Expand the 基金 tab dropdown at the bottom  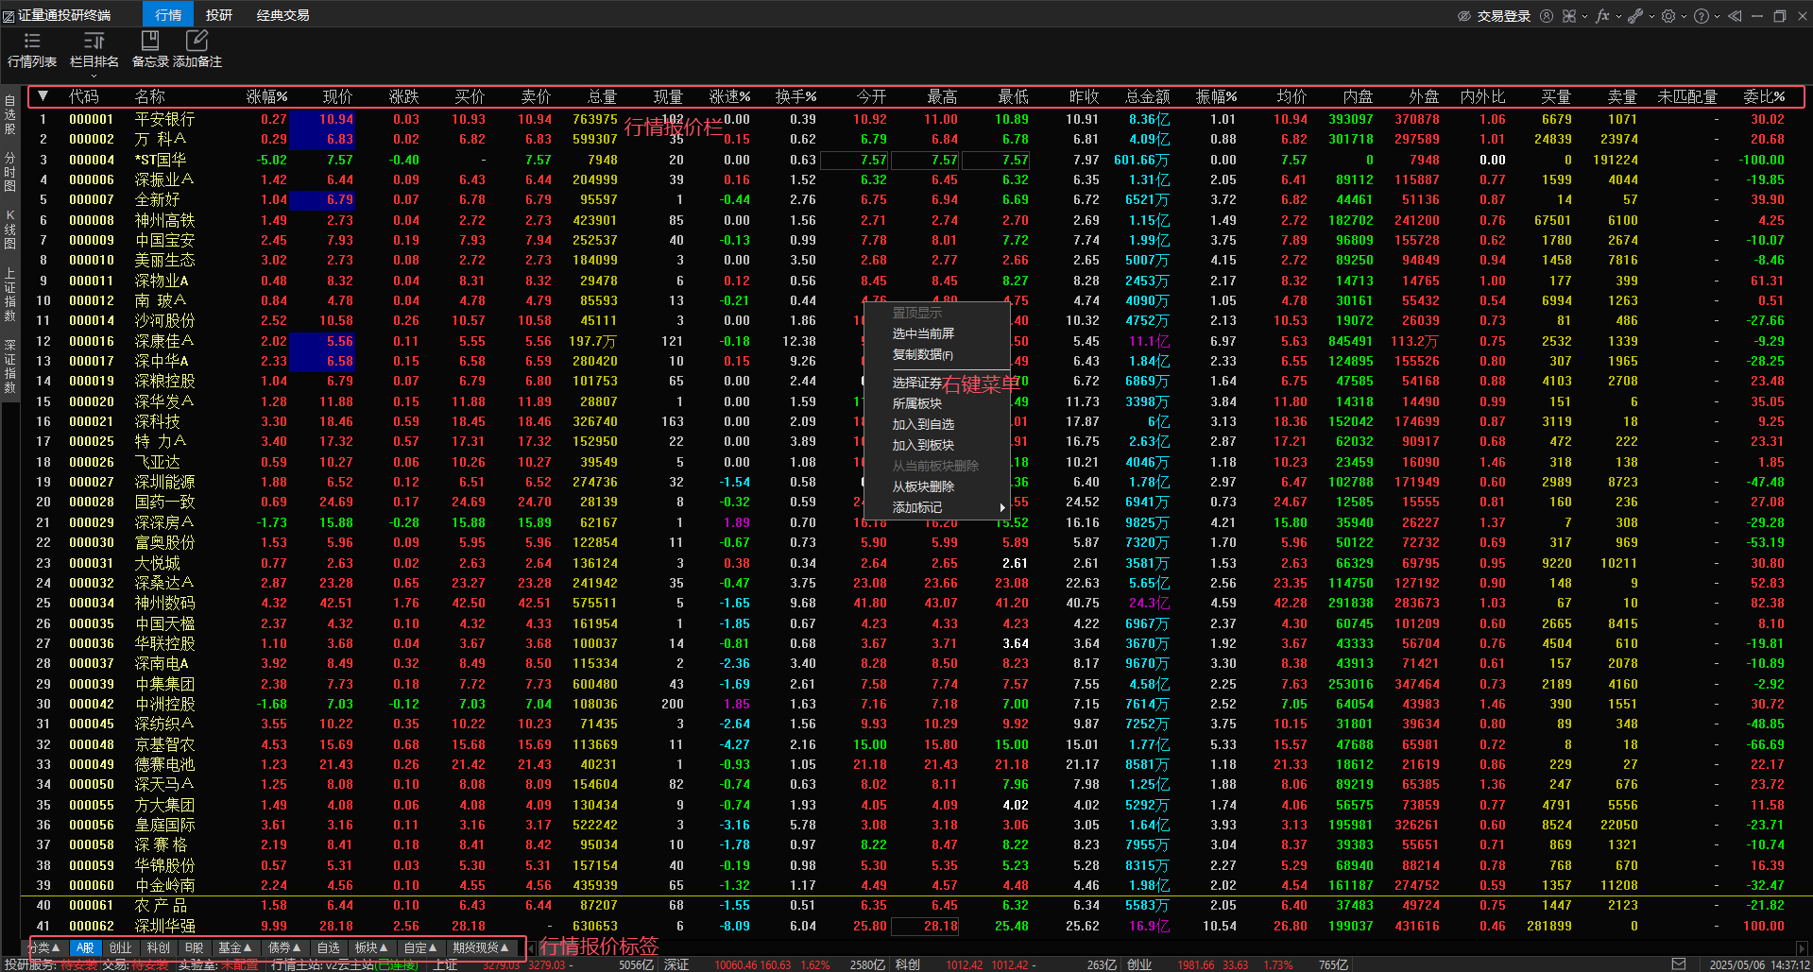[235, 947]
